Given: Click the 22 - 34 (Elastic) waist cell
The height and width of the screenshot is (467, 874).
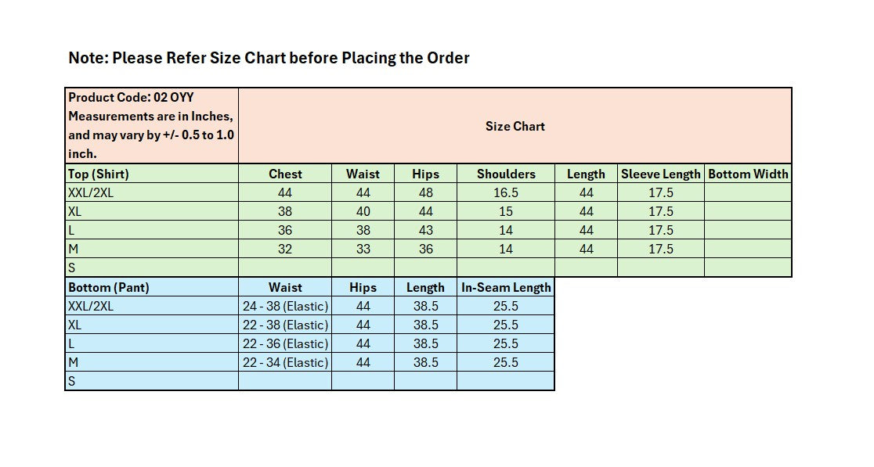Looking at the screenshot, I should (x=285, y=363).
